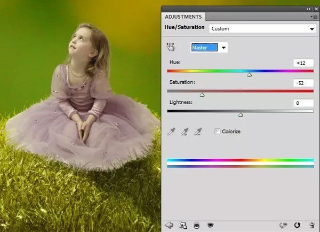Delete this adjustment layer with trash icon
The width and height of the screenshot is (320, 232).
[x=310, y=226]
